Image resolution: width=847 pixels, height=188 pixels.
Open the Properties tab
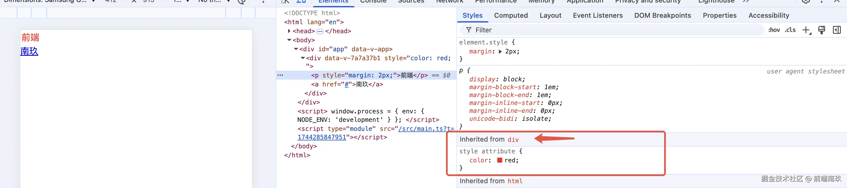click(x=720, y=15)
